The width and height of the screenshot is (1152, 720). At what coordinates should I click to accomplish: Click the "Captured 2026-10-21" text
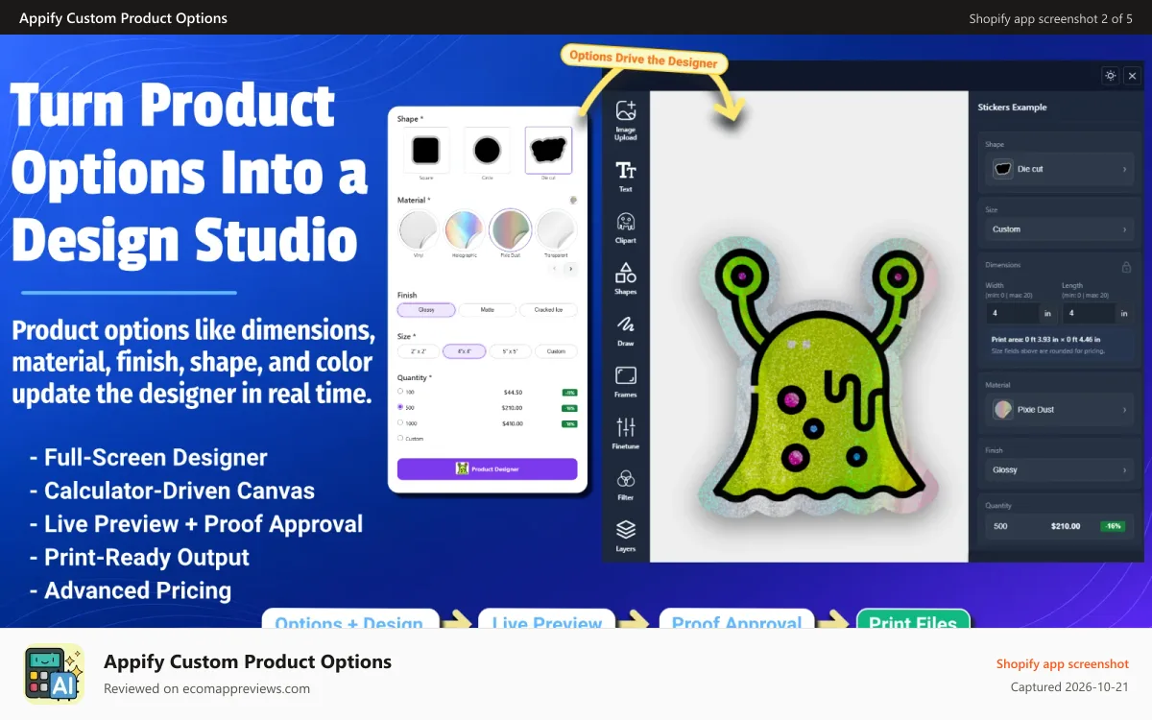point(1069,686)
